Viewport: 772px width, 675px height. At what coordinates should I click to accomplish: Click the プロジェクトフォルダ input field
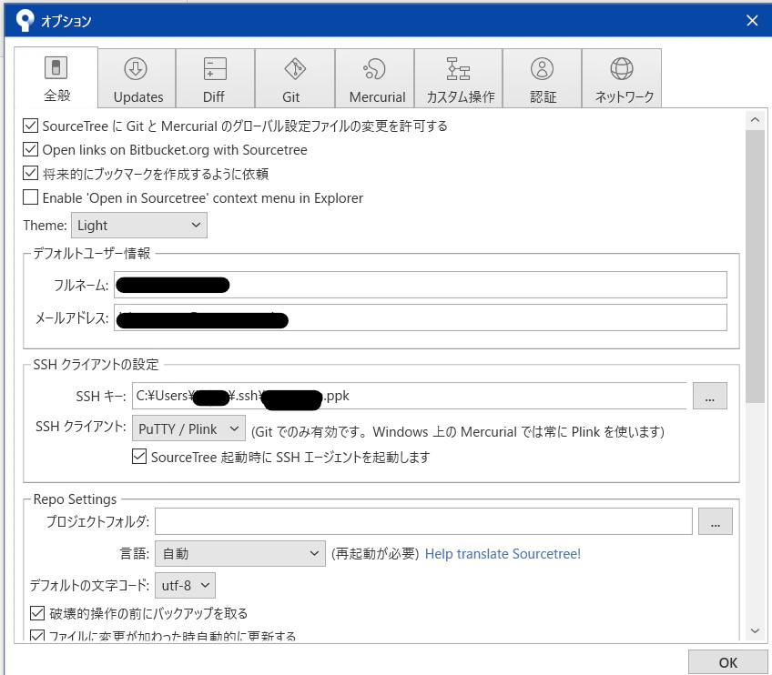[423, 521]
